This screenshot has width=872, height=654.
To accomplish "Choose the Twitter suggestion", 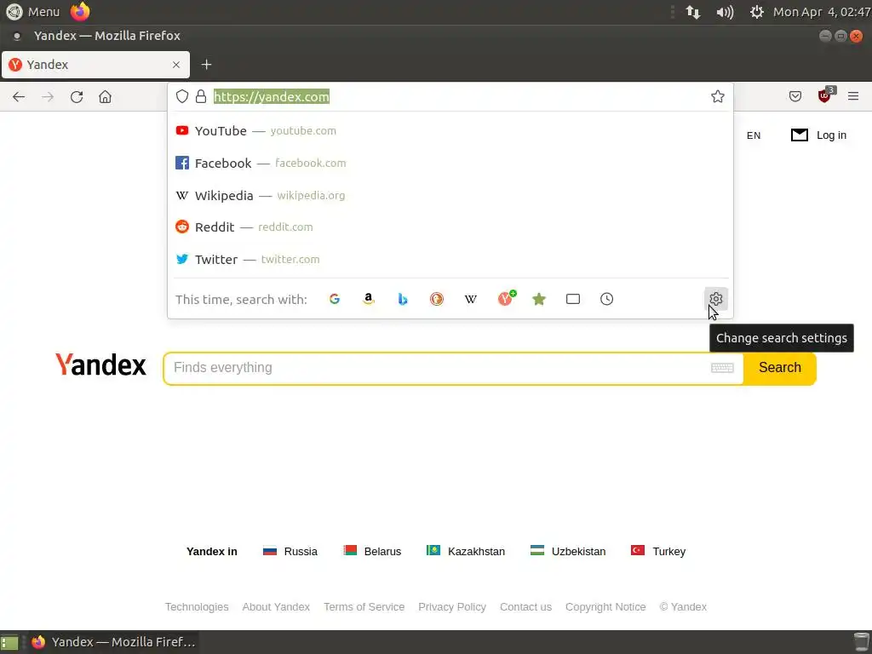I will 450,259.
